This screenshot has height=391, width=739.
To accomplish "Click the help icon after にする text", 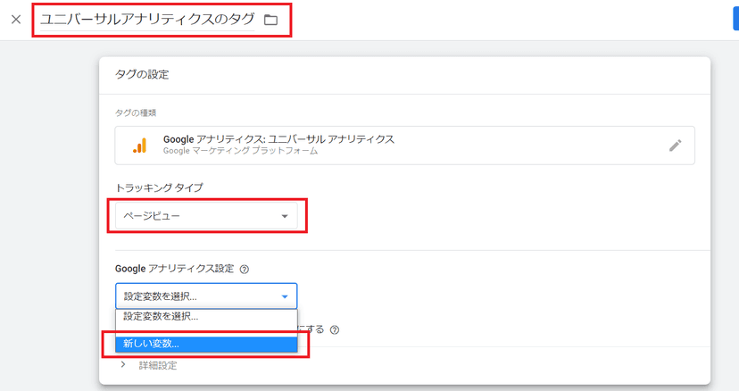I will click(335, 329).
